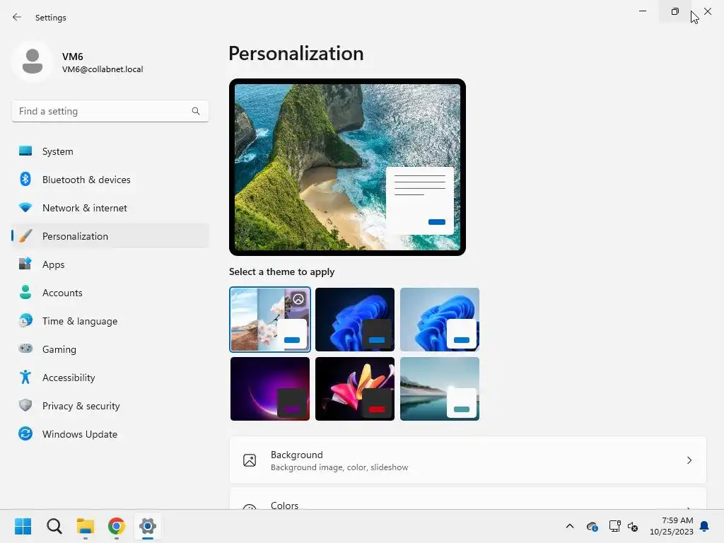The image size is (724, 543).
Task: Open Accessibility settings
Action: coord(110,378)
